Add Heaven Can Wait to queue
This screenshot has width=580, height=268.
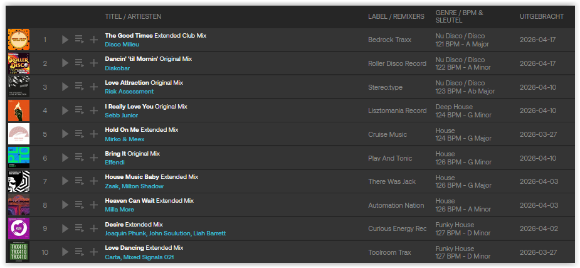[79, 205]
